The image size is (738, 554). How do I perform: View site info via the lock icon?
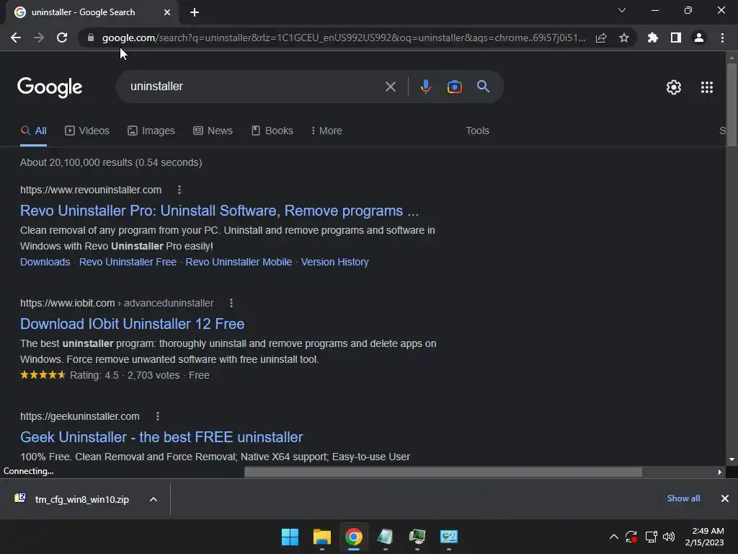[x=90, y=38]
